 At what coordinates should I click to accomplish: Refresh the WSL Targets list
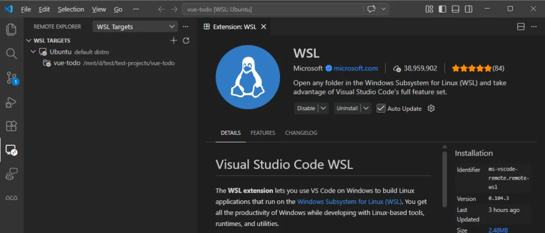click(x=186, y=41)
